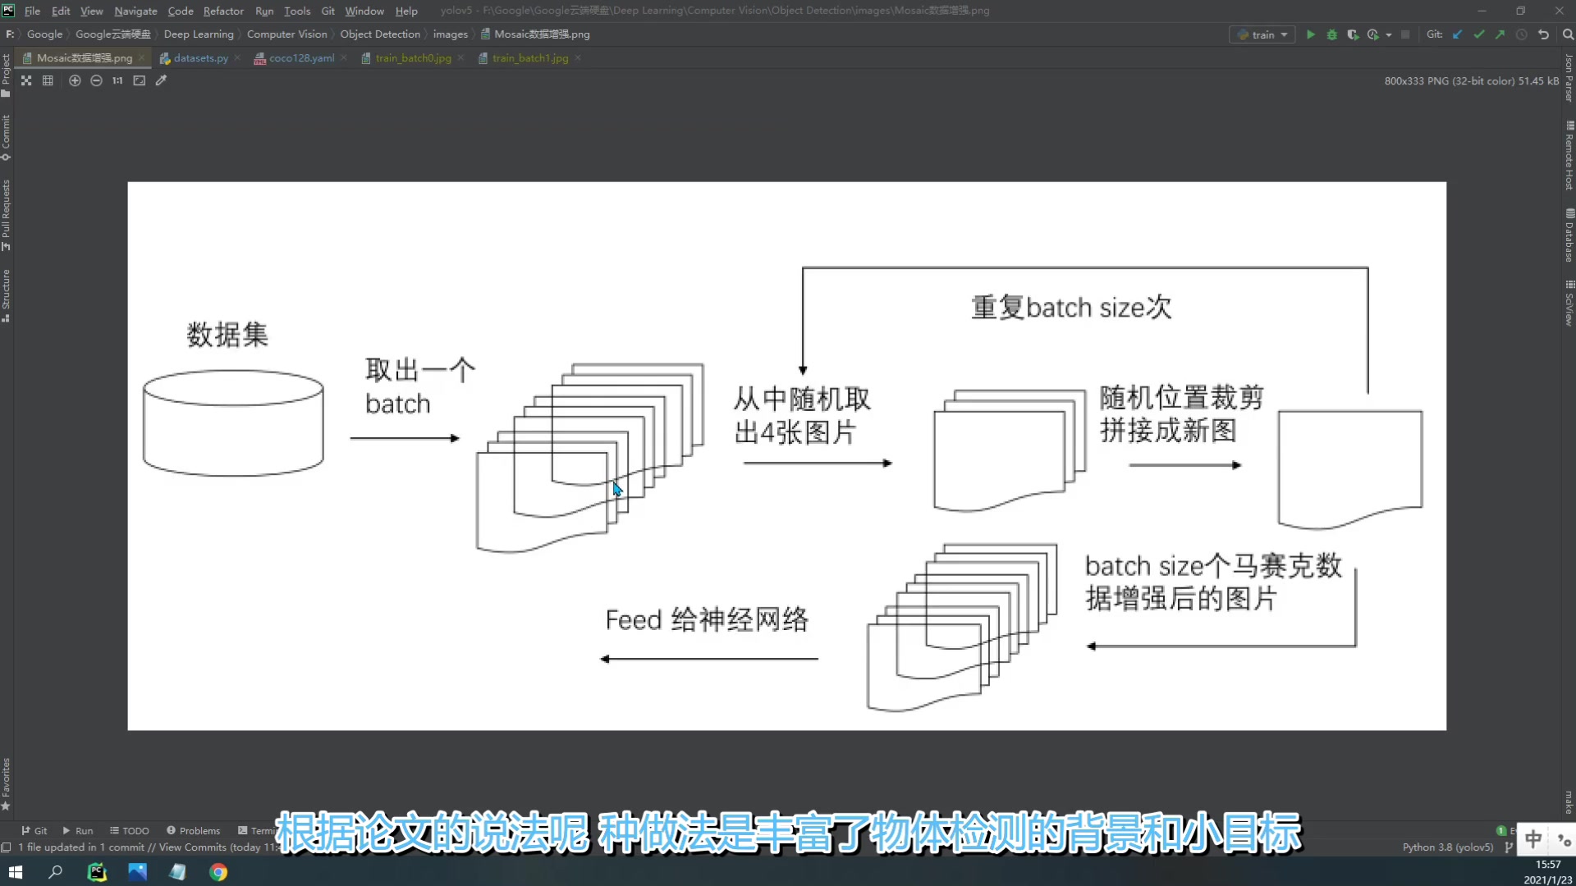Image resolution: width=1576 pixels, height=886 pixels.
Task: Commit changes via Git toolbar icon
Action: [x=1478, y=34]
